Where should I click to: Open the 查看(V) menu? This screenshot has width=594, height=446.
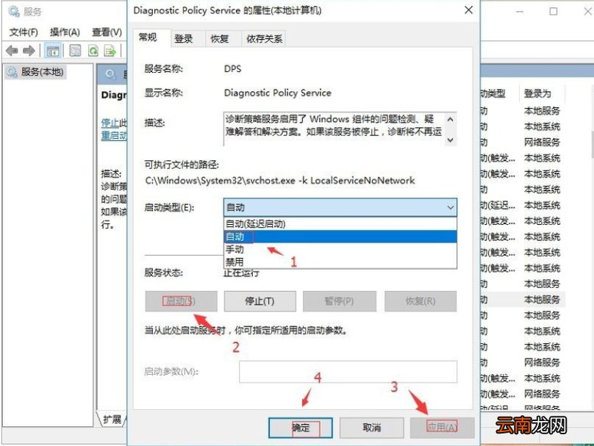click(x=107, y=32)
